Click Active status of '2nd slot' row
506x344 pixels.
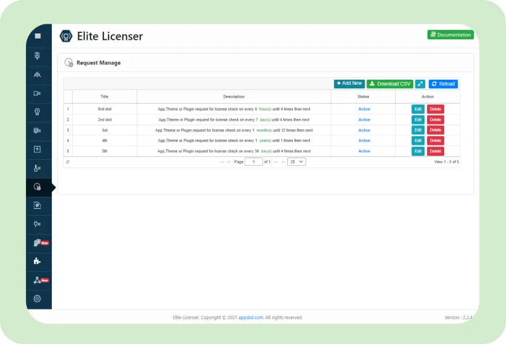tap(364, 119)
